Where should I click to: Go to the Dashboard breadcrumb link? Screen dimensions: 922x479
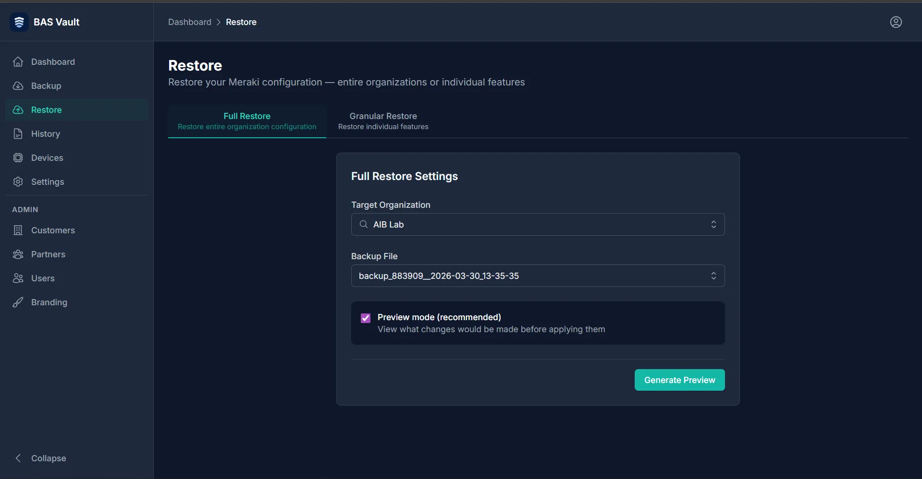190,22
